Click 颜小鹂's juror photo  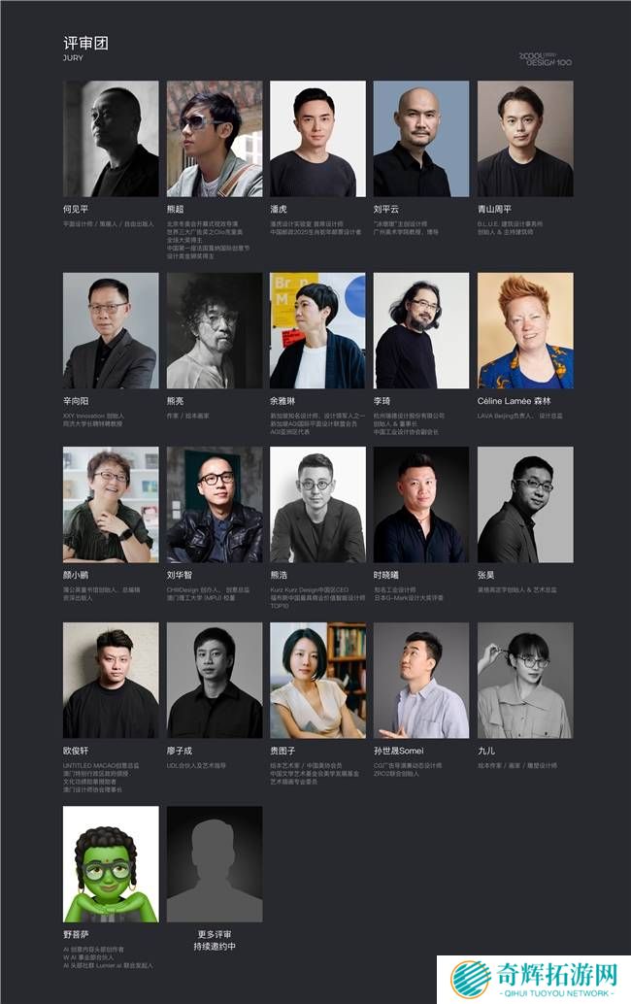click(111, 505)
